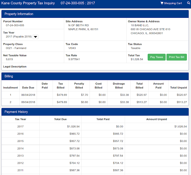Click the Billing panel header

[x=95, y=76]
